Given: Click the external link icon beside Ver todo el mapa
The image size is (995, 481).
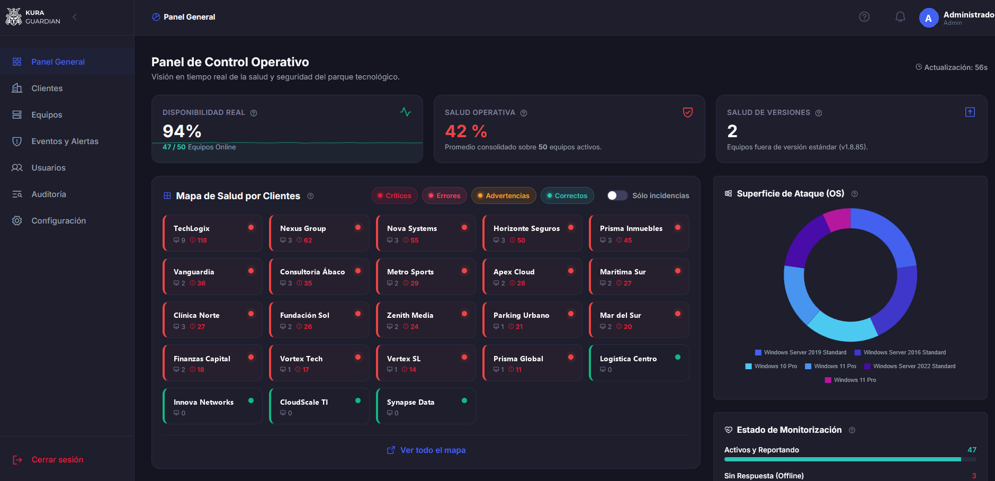Looking at the screenshot, I should coord(391,450).
